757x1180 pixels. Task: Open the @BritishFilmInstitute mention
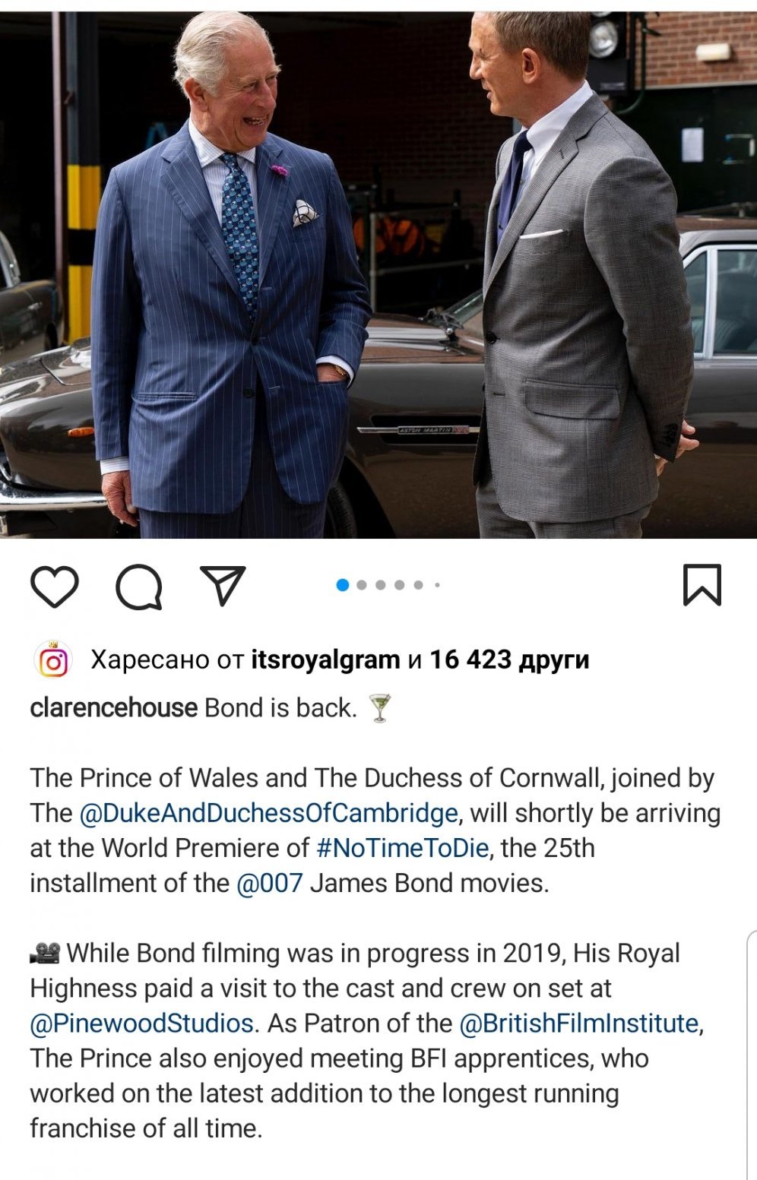(579, 1023)
